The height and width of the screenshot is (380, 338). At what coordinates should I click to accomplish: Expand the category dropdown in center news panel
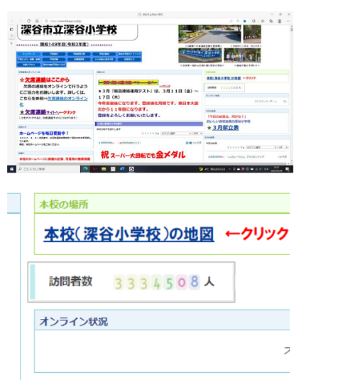point(176,134)
